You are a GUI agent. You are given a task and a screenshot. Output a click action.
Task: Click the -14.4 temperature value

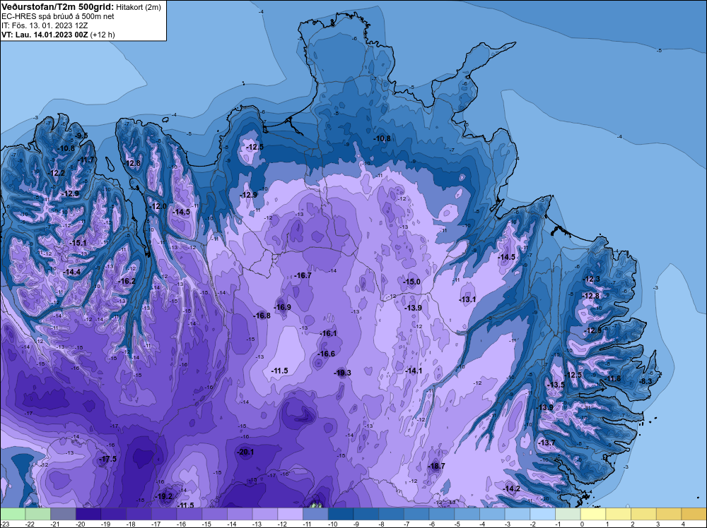pos(71,272)
